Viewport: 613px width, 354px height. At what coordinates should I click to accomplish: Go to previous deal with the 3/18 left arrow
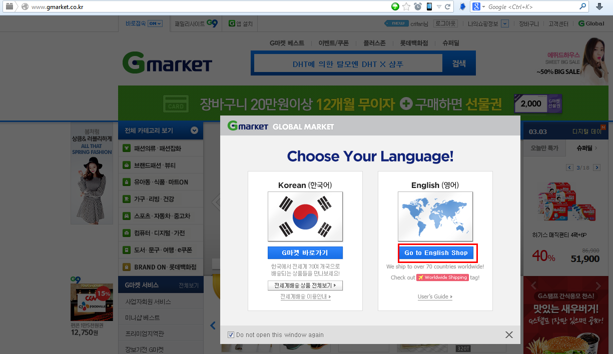pyautogui.click(x=569, y=167)
